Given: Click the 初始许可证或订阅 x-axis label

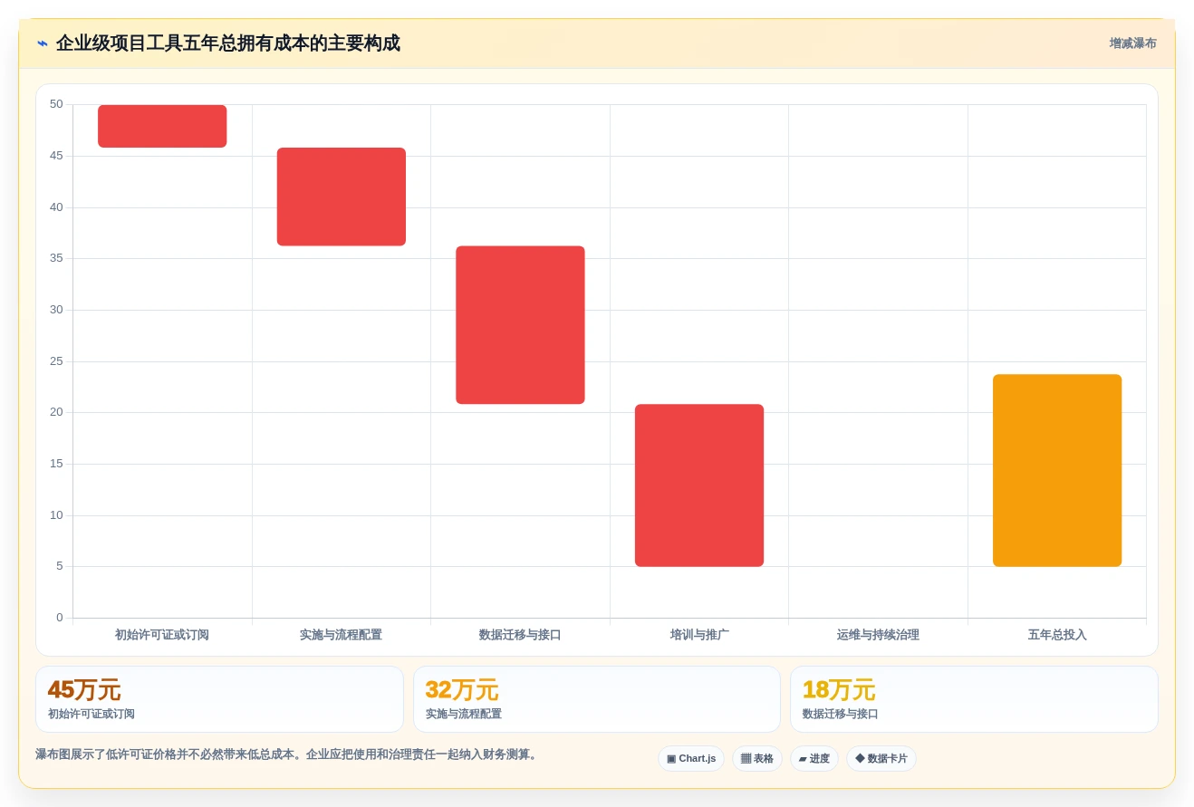Looking at the screenshot, I should 162,635.
